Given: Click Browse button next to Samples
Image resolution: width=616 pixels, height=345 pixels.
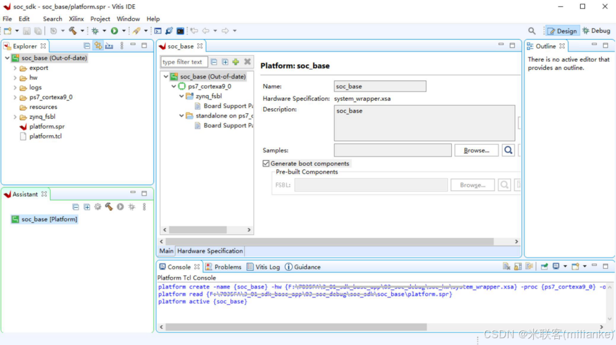Looking at the screenshot, I should (476, 150).
